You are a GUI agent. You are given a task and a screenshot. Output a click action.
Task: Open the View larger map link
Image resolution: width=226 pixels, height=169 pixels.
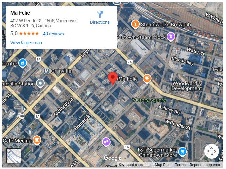26,43
